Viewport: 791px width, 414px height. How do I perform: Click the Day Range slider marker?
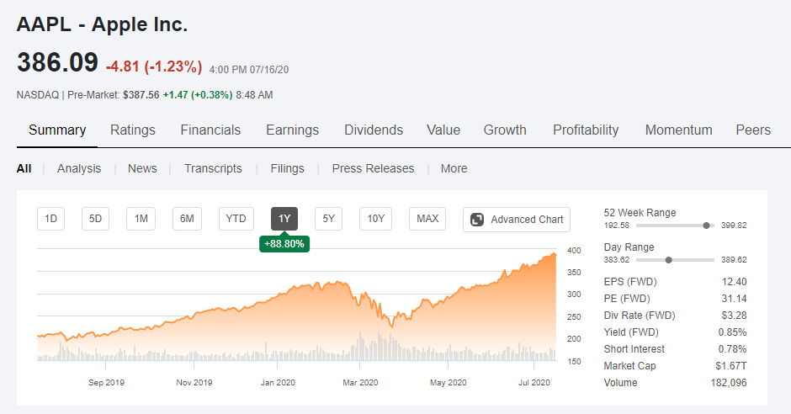(668, 260)
